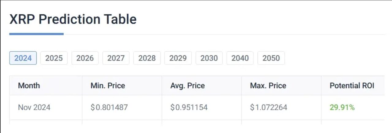Click the Avg. Price column header
This screenshot has height=133, width=392.
coord(187,86)
